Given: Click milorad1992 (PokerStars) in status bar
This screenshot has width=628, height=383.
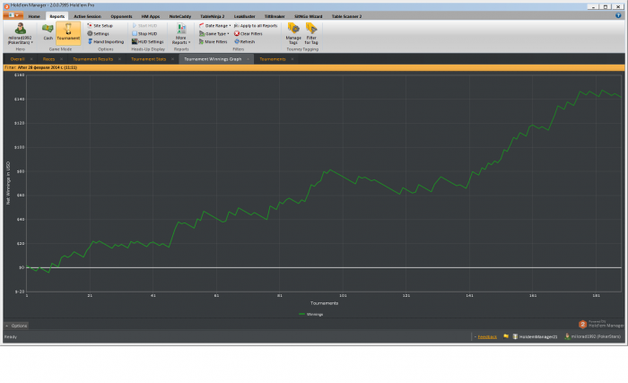Looking at the screenshot, I should [592, 337].
